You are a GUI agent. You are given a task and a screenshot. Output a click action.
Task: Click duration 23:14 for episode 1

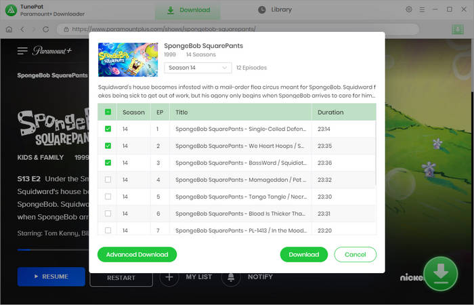tap(324, 129)
